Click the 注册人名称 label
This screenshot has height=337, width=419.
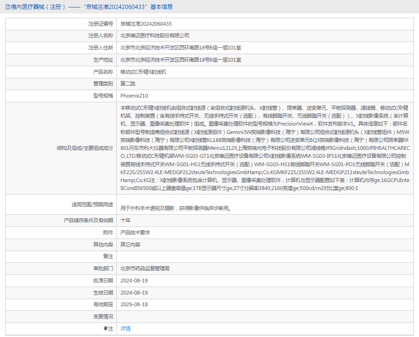101,36
